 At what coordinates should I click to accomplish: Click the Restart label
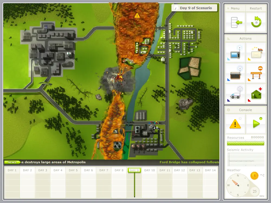(256, 8)
